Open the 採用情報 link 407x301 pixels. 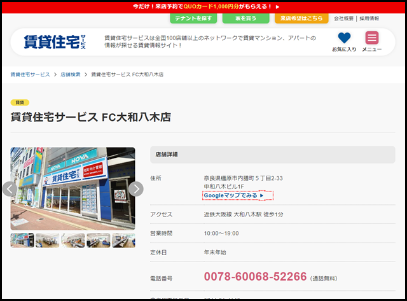pos(369,18)
